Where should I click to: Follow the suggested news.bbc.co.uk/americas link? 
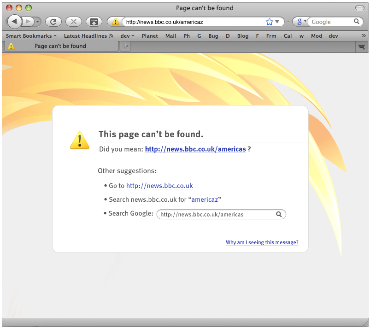[x=195, y=149]
